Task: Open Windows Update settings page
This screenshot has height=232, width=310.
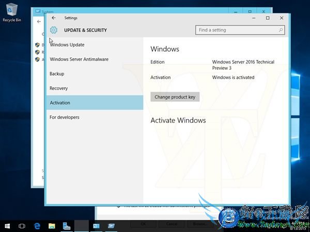Action: pyautogui.click(x=95, y=45)
